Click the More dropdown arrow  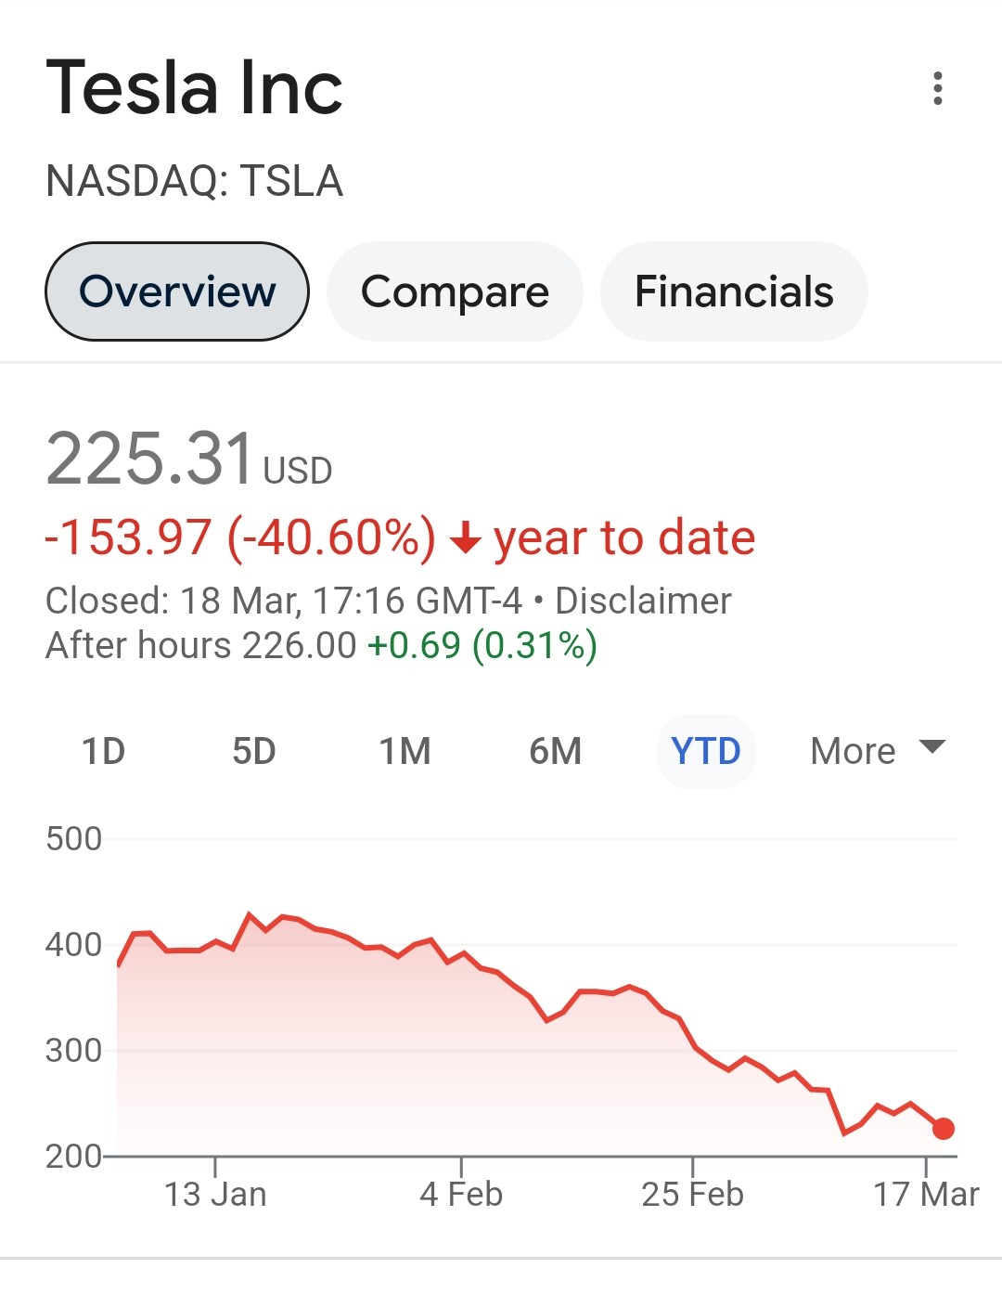(931, 746)
